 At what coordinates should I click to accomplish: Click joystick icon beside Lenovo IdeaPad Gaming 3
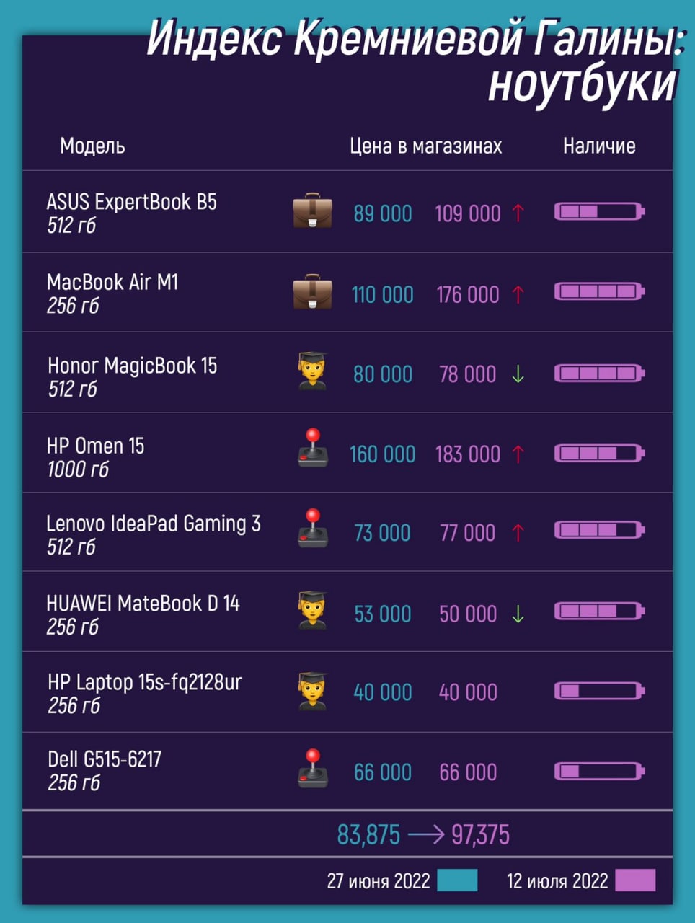click(x=313, y=528)
